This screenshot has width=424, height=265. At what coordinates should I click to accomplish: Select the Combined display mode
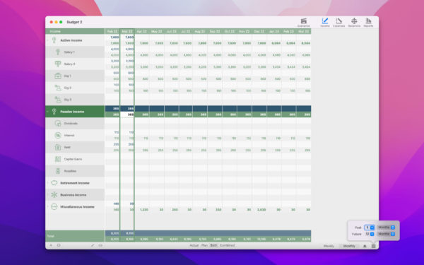click(x=227, y=245)
